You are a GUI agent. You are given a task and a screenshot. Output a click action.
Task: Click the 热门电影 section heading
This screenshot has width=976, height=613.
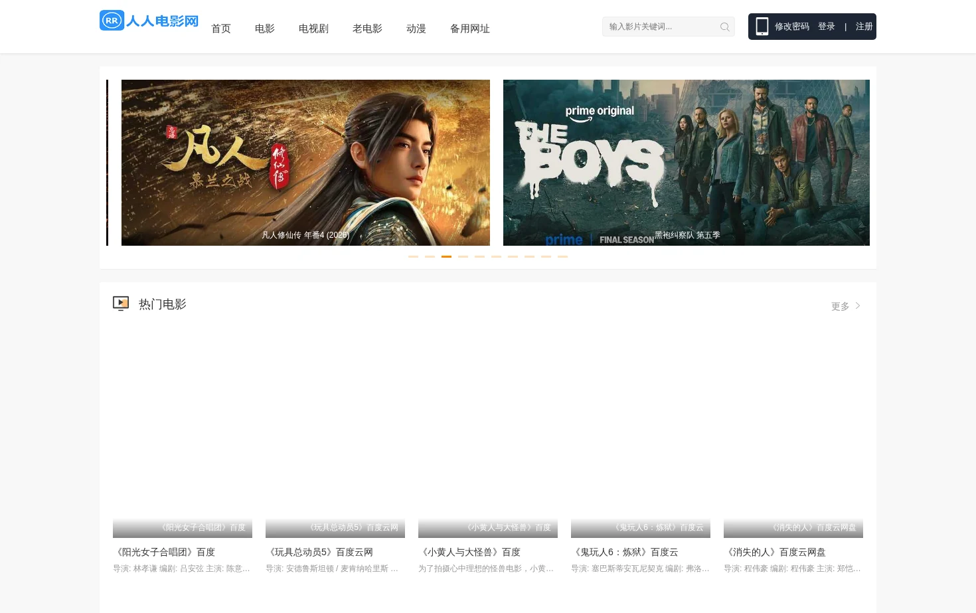(163, 304)
